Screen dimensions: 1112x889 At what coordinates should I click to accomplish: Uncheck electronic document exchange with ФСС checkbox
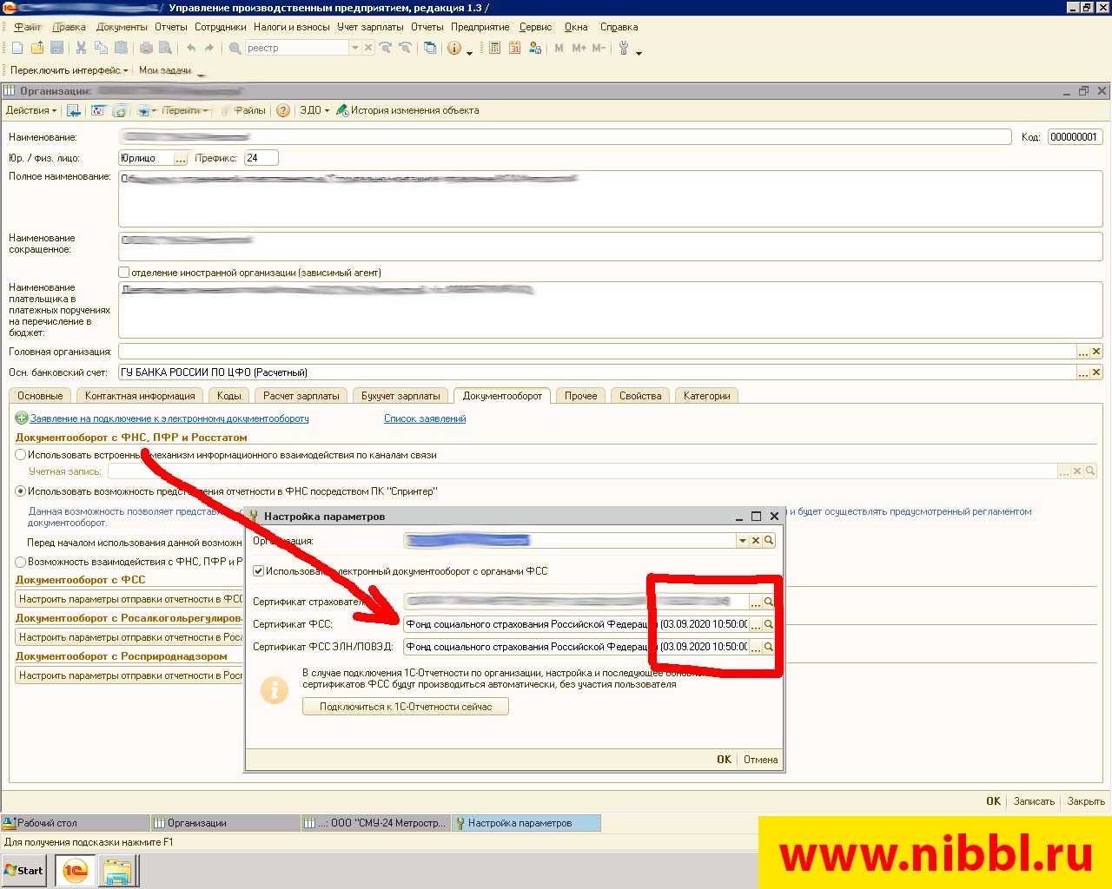(x=258, y=571)
